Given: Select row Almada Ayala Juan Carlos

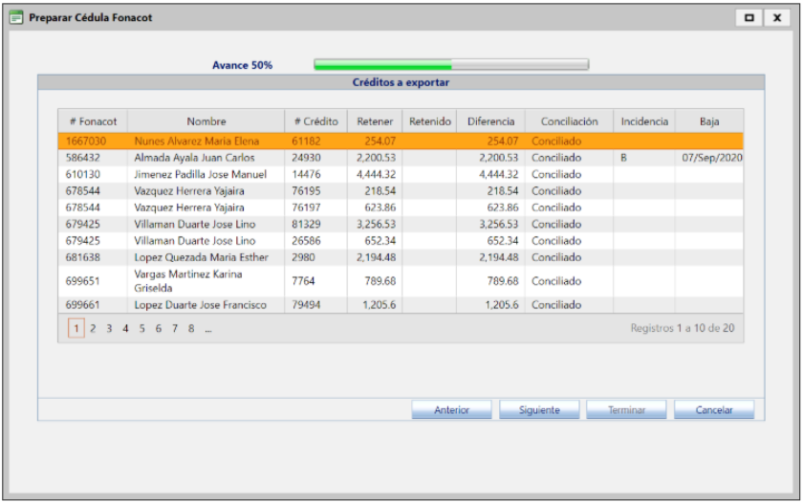Looking at the screenshot, I should tap(401, 158).
